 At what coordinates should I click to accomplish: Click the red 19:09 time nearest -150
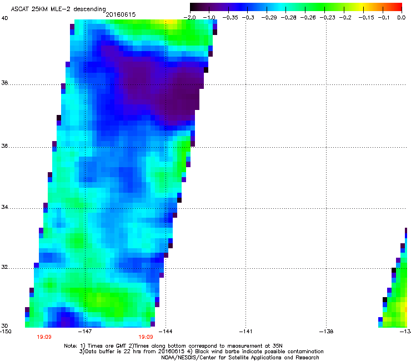click(x=44, y=337)
